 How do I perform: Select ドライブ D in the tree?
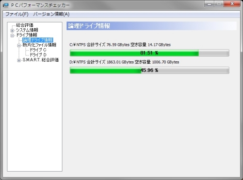[38, 55]
